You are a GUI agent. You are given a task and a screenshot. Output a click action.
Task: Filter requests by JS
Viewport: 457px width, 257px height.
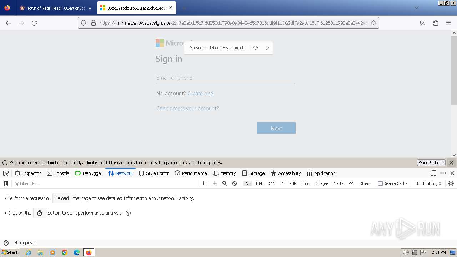282,183
